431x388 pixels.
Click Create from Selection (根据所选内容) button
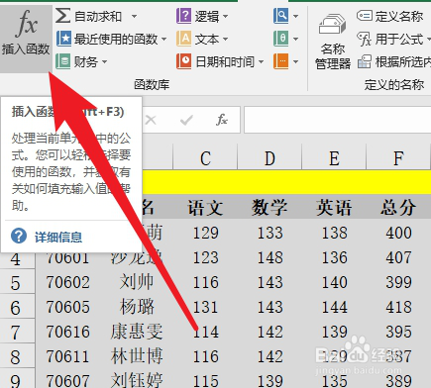(393, 61)
